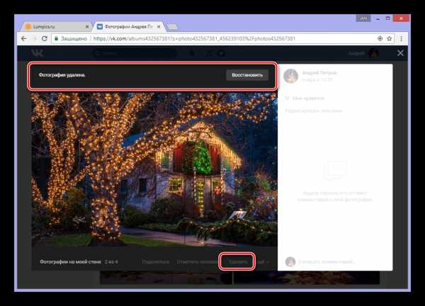Click Редактировать описание edit description link
This screenshot has height=306, width=425.
click(x=314, y=110)
